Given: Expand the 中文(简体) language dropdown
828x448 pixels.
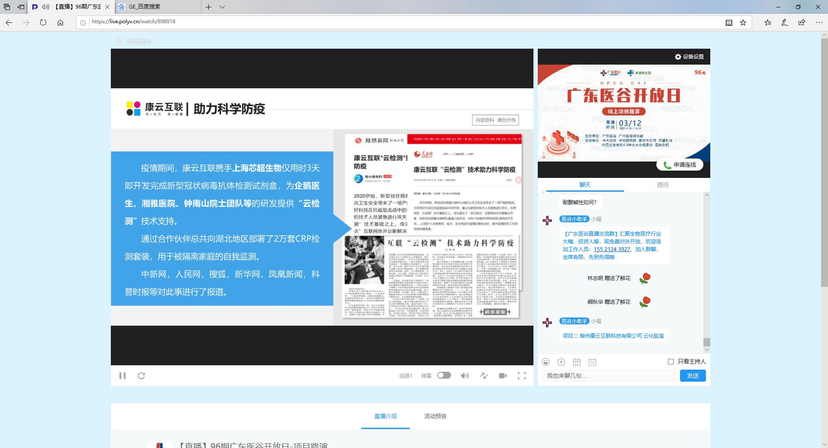Looking at the screenshot, I should click(138, 42).
